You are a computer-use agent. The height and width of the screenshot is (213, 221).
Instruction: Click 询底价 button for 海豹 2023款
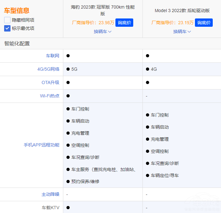pyautogui.click(x=124, y=23)
